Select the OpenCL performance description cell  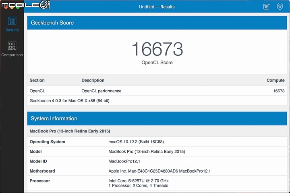[101, 91]
